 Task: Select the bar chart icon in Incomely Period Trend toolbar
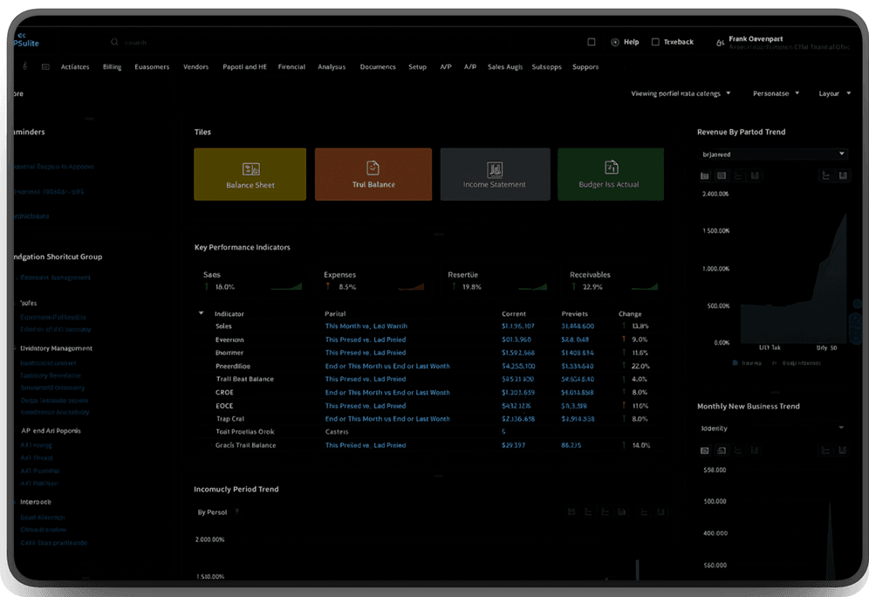[623, 511]
